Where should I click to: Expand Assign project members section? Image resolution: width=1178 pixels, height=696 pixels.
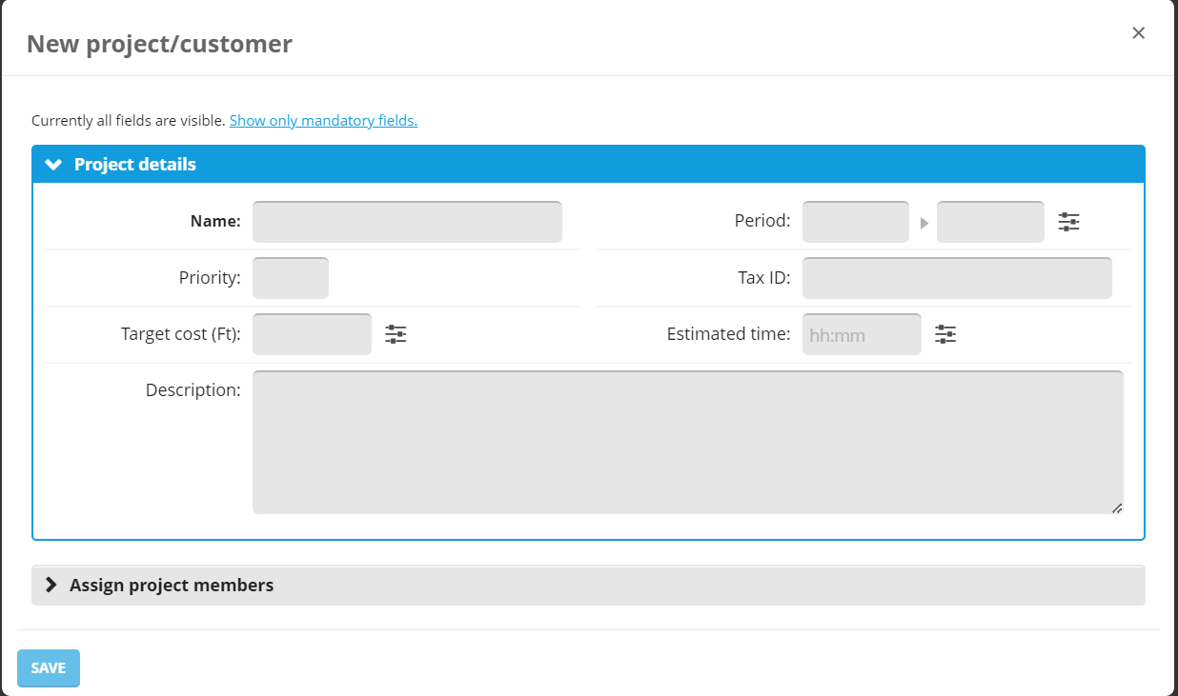172,586
